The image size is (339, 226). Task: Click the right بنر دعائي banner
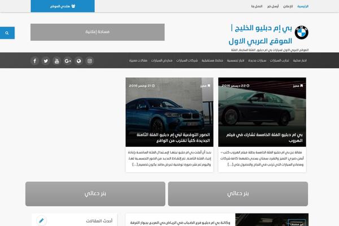(x=238, y=194)
